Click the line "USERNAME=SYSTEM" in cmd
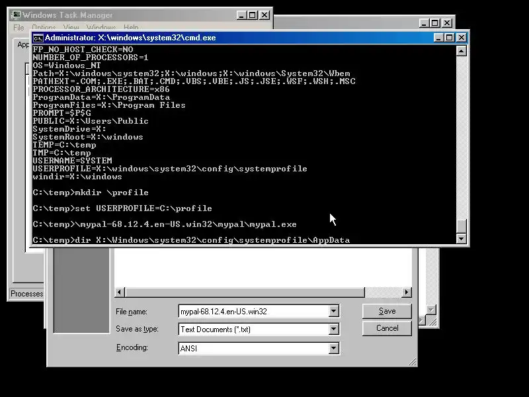The width and height of the screenshot is (529, 397). (72, 161)
